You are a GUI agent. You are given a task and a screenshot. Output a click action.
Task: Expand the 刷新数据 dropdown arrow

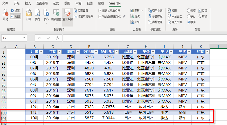[57, 23]
